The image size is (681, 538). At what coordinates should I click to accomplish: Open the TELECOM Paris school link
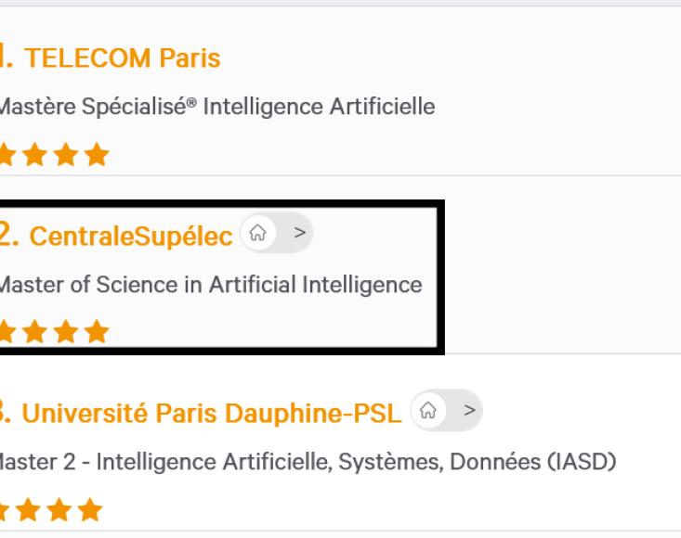(x=122, y=58)
